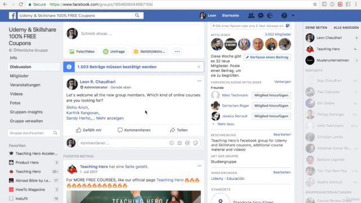Add Jessica Serrault with Mitglied hinzufügen
The height and width of the screenshot is (203, 361).
(x=271, y=116)
